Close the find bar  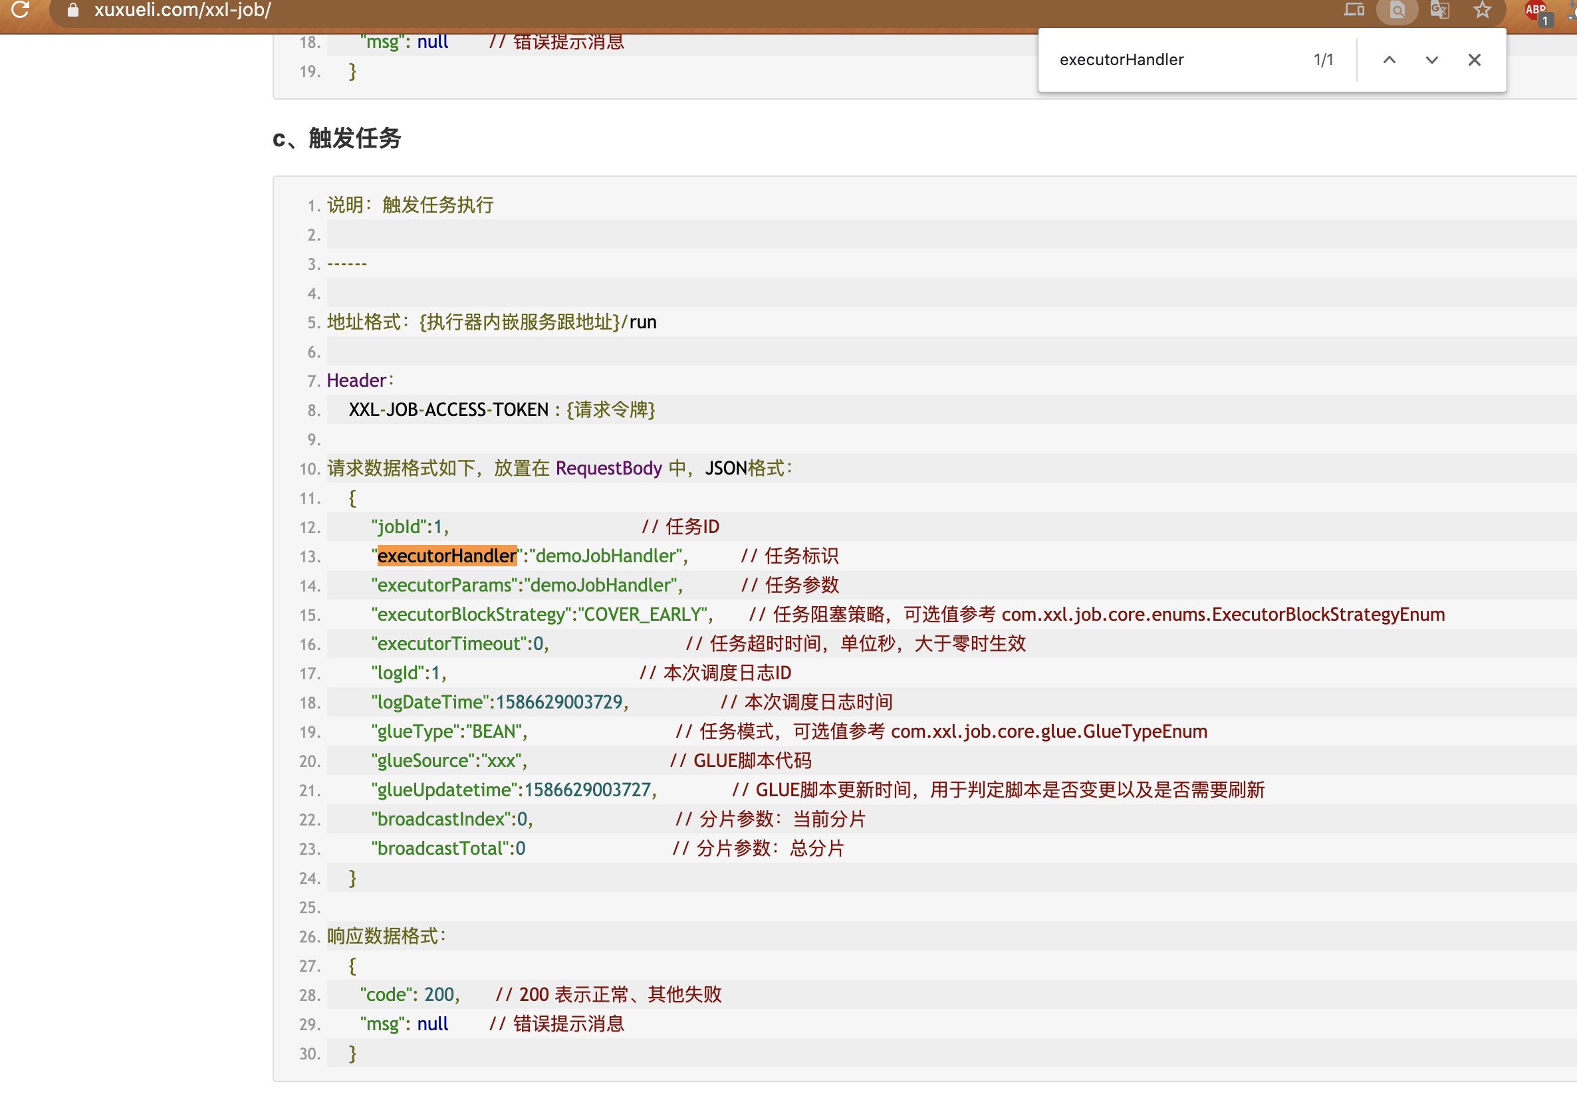click(1474, 60)
